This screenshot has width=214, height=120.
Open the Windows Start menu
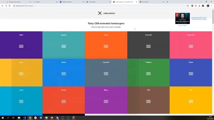(2, 118)
